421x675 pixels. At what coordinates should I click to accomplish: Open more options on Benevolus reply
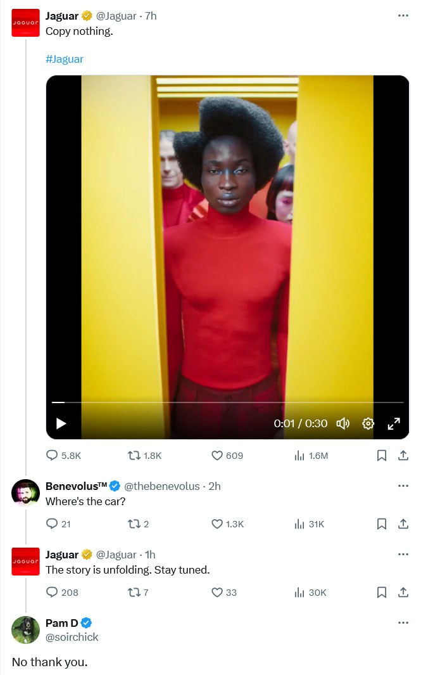pyautogui.click(x=403, y=485)
